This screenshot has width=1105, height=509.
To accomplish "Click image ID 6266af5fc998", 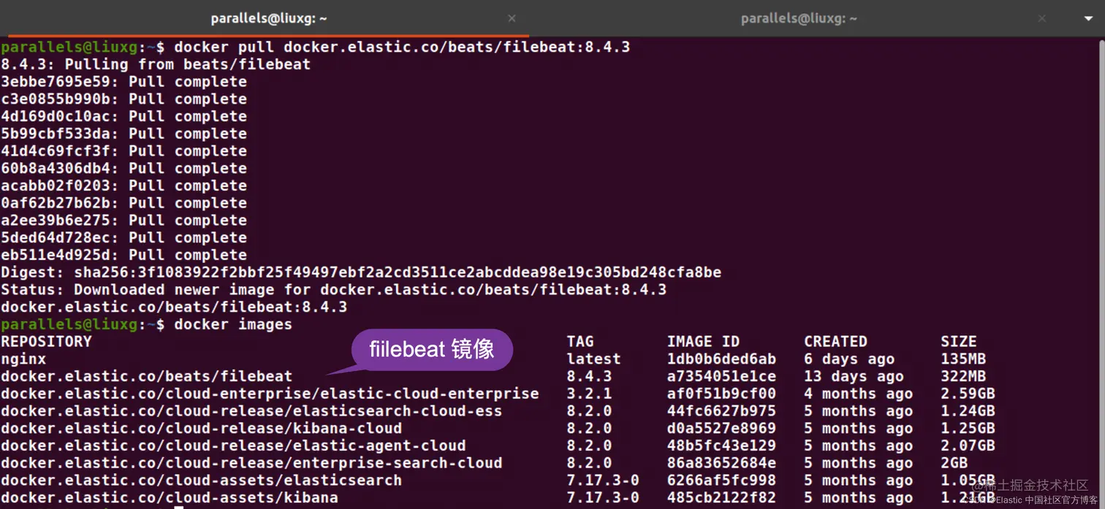I will click(x=721, y=481).
